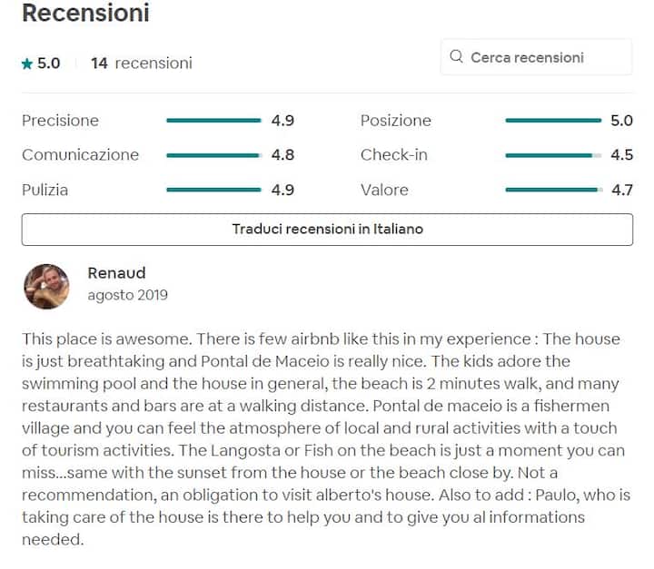The height and width of the screenshot is (569, 654).
Task: Click the 5.0 overall rating score
Action: coord(48,64)
